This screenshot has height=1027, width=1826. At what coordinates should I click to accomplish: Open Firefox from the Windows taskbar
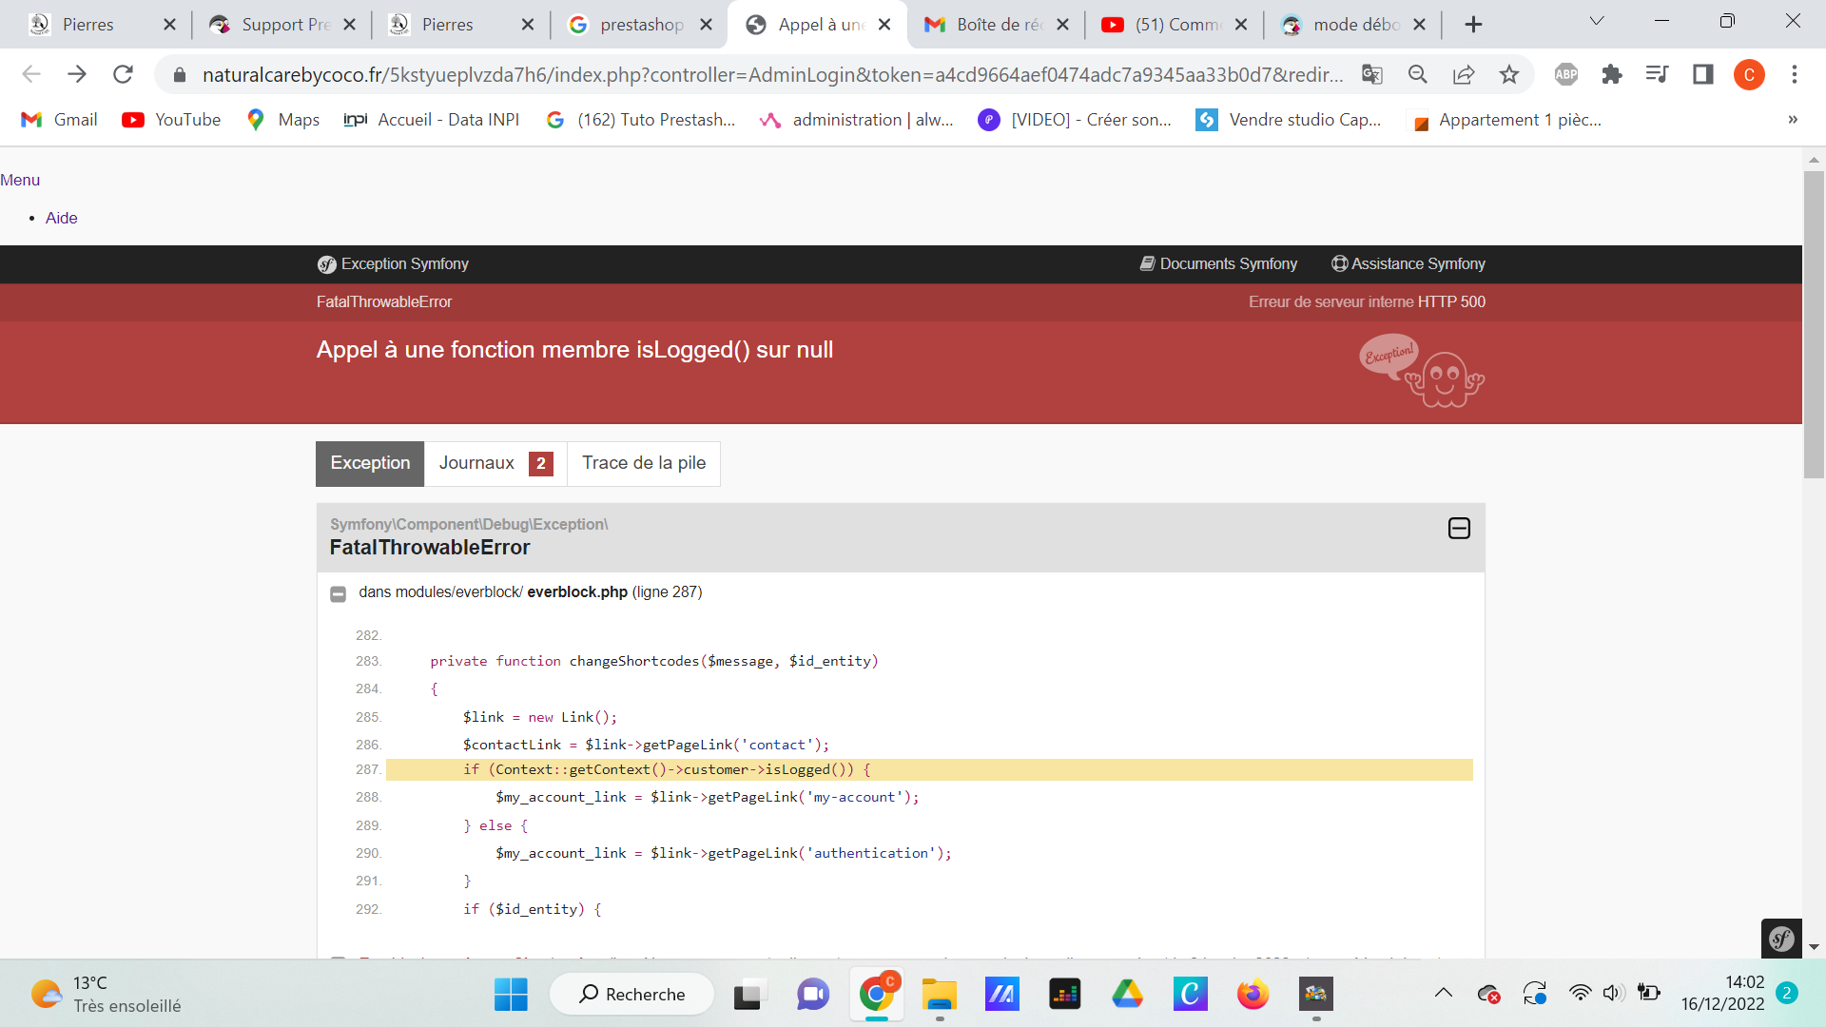1253,995
